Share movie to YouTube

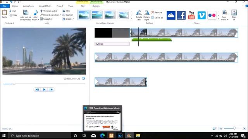click(x=191, y=15)
